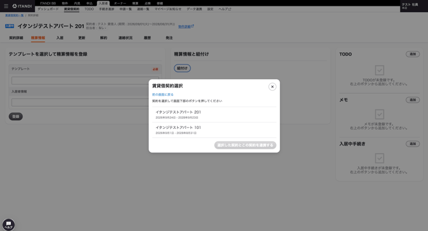428x231 pixels.
Task: Switch to 発注 tab
Action: 169,38
